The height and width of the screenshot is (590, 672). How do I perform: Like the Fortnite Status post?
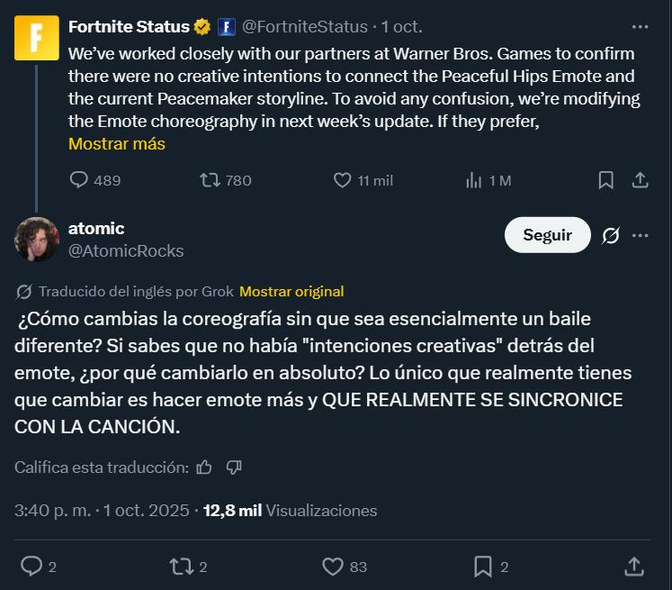[x=342, y=180]
